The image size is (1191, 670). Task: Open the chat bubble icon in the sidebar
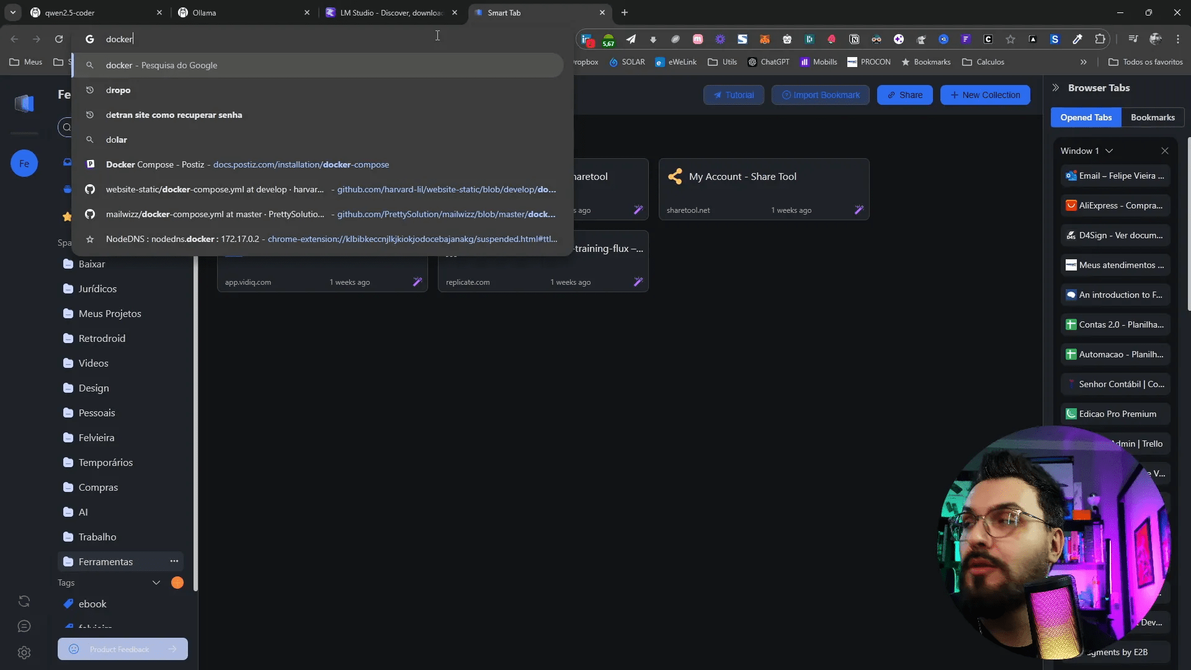pos(24,627)
